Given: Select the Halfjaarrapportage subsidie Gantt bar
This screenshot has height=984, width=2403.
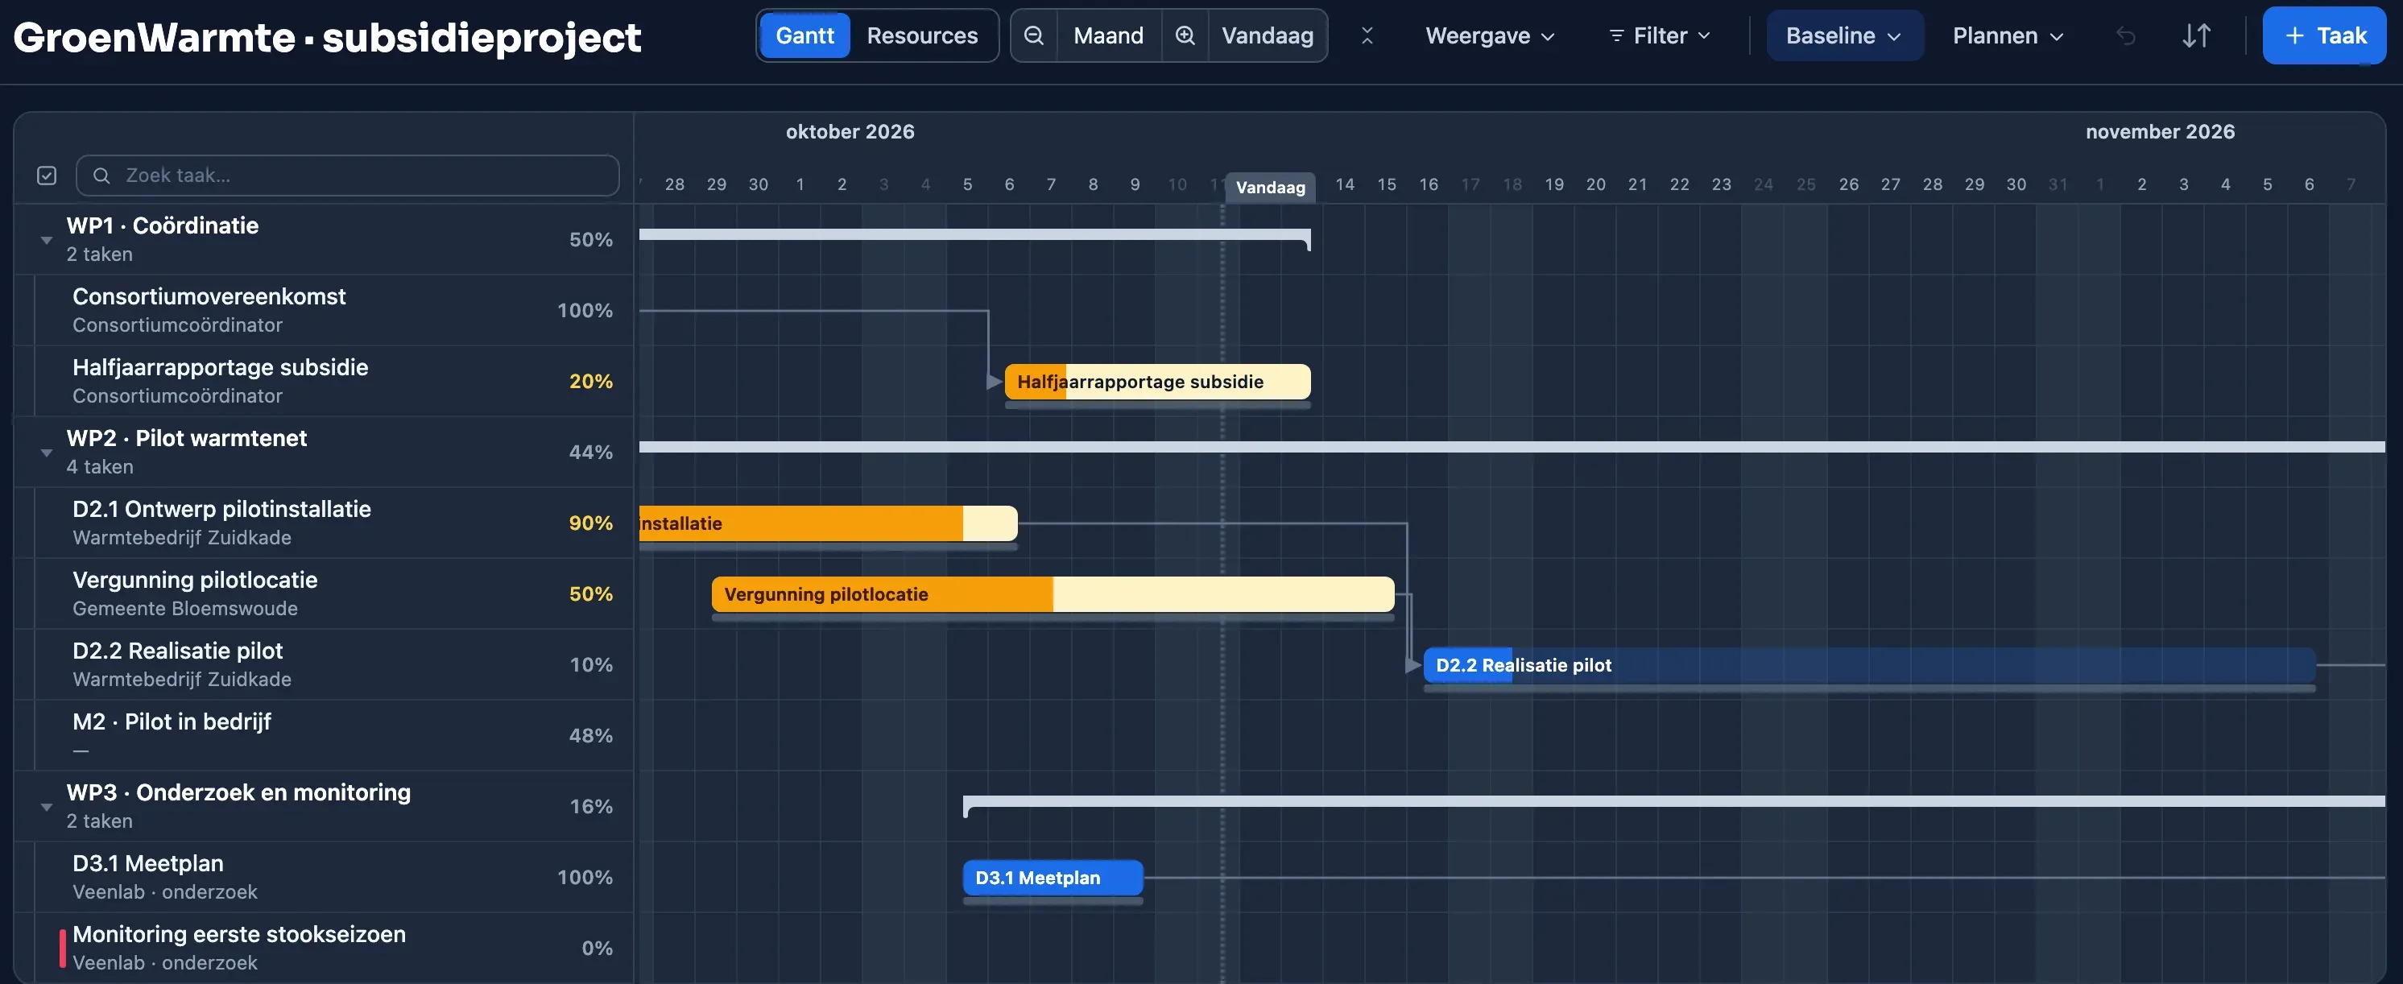Looking at the screenshot, I should (x=1156, y=382).
